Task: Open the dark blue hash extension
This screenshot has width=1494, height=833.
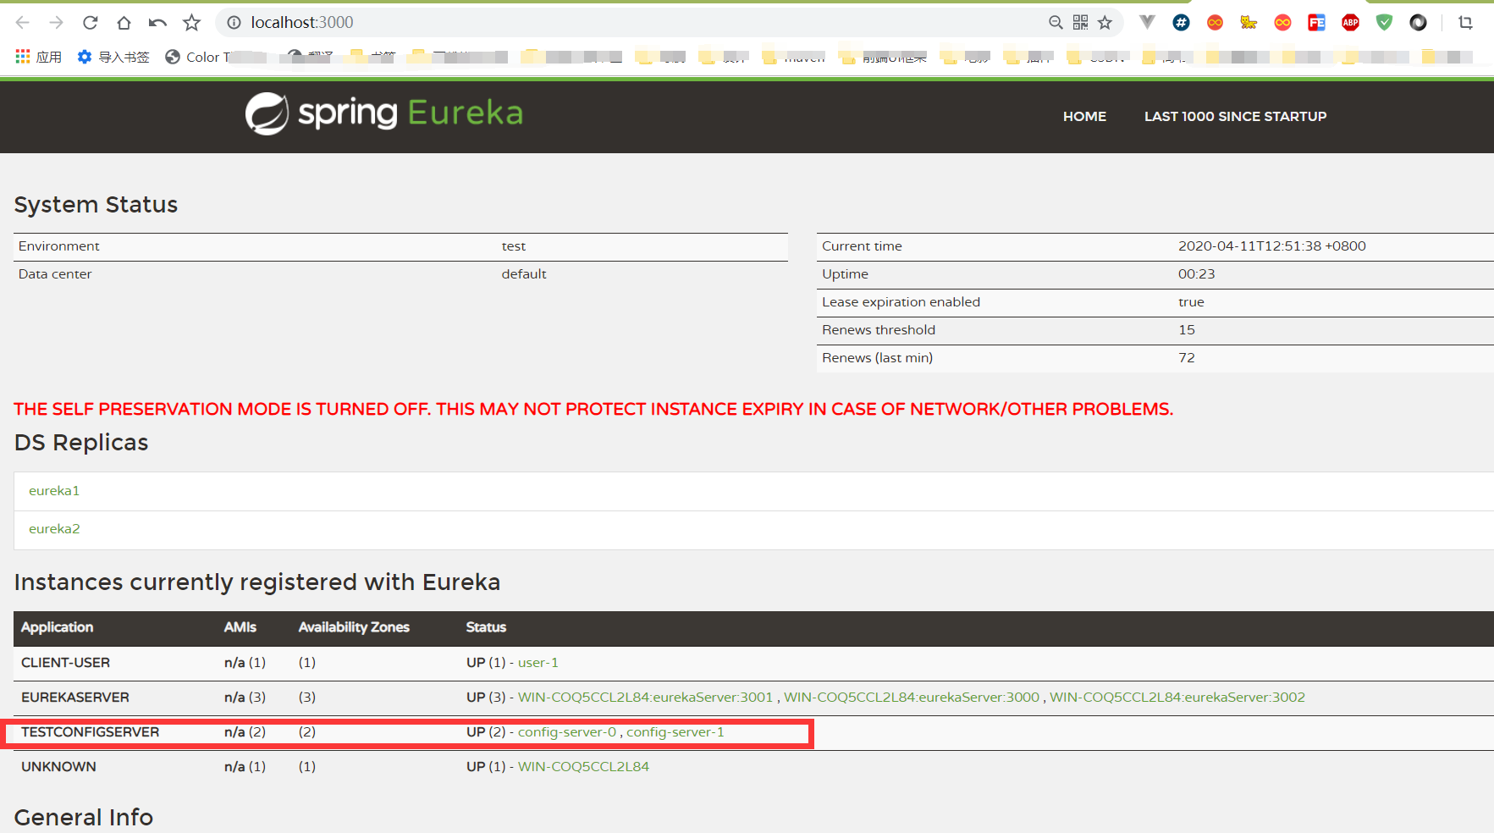Action: tap(1181, 23)
